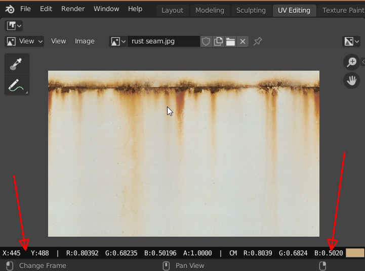Click the sampled color swatch
The height and width of the screenshot is (271, 365).
355,253
